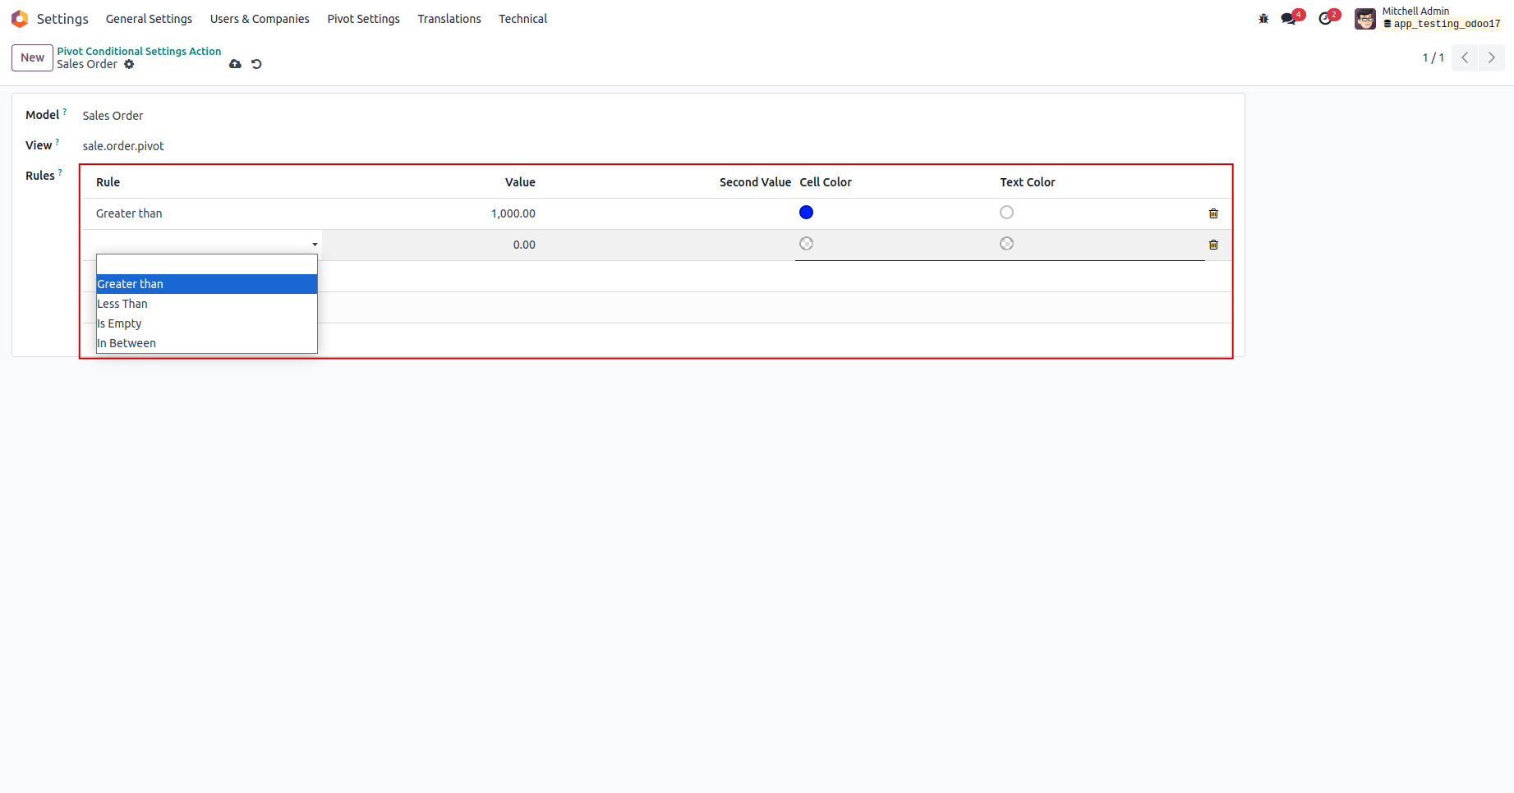Click the Sales Order Model field
1514x793 pixels.
click(x=113, y=116)
